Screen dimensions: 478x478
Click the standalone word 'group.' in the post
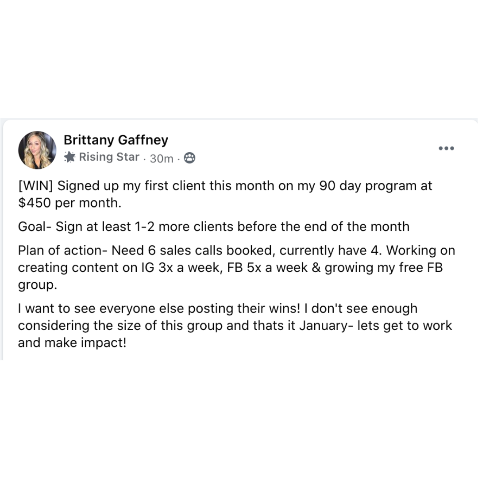tap(38, 285)
